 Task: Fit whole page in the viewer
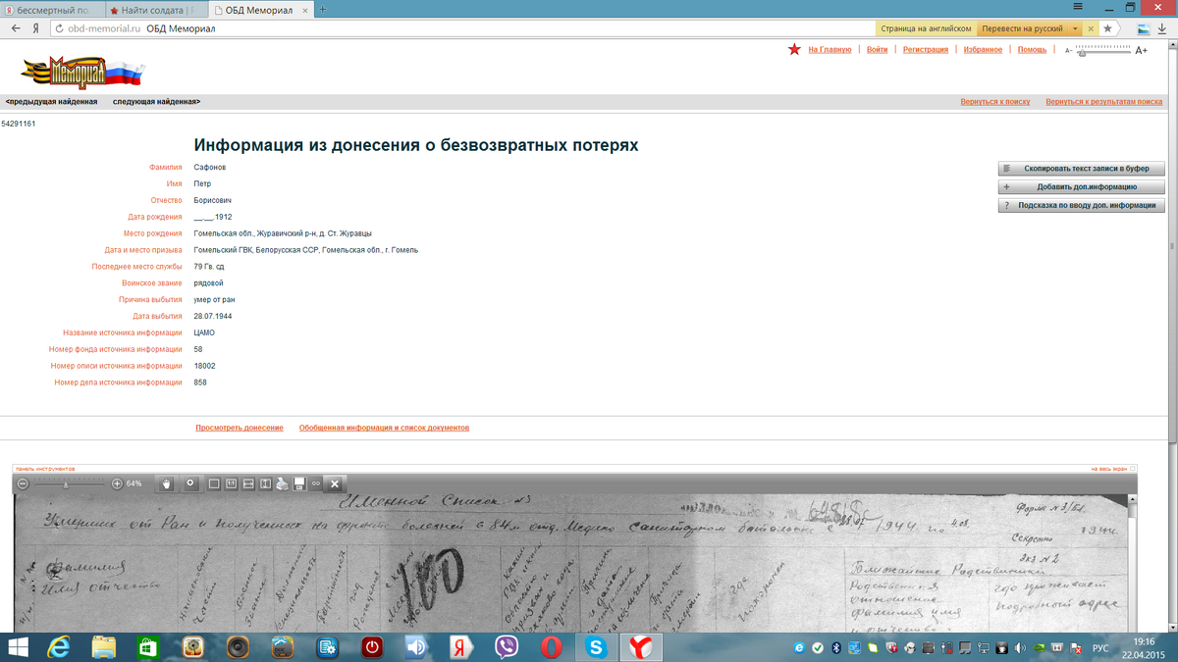click(214, 484)
